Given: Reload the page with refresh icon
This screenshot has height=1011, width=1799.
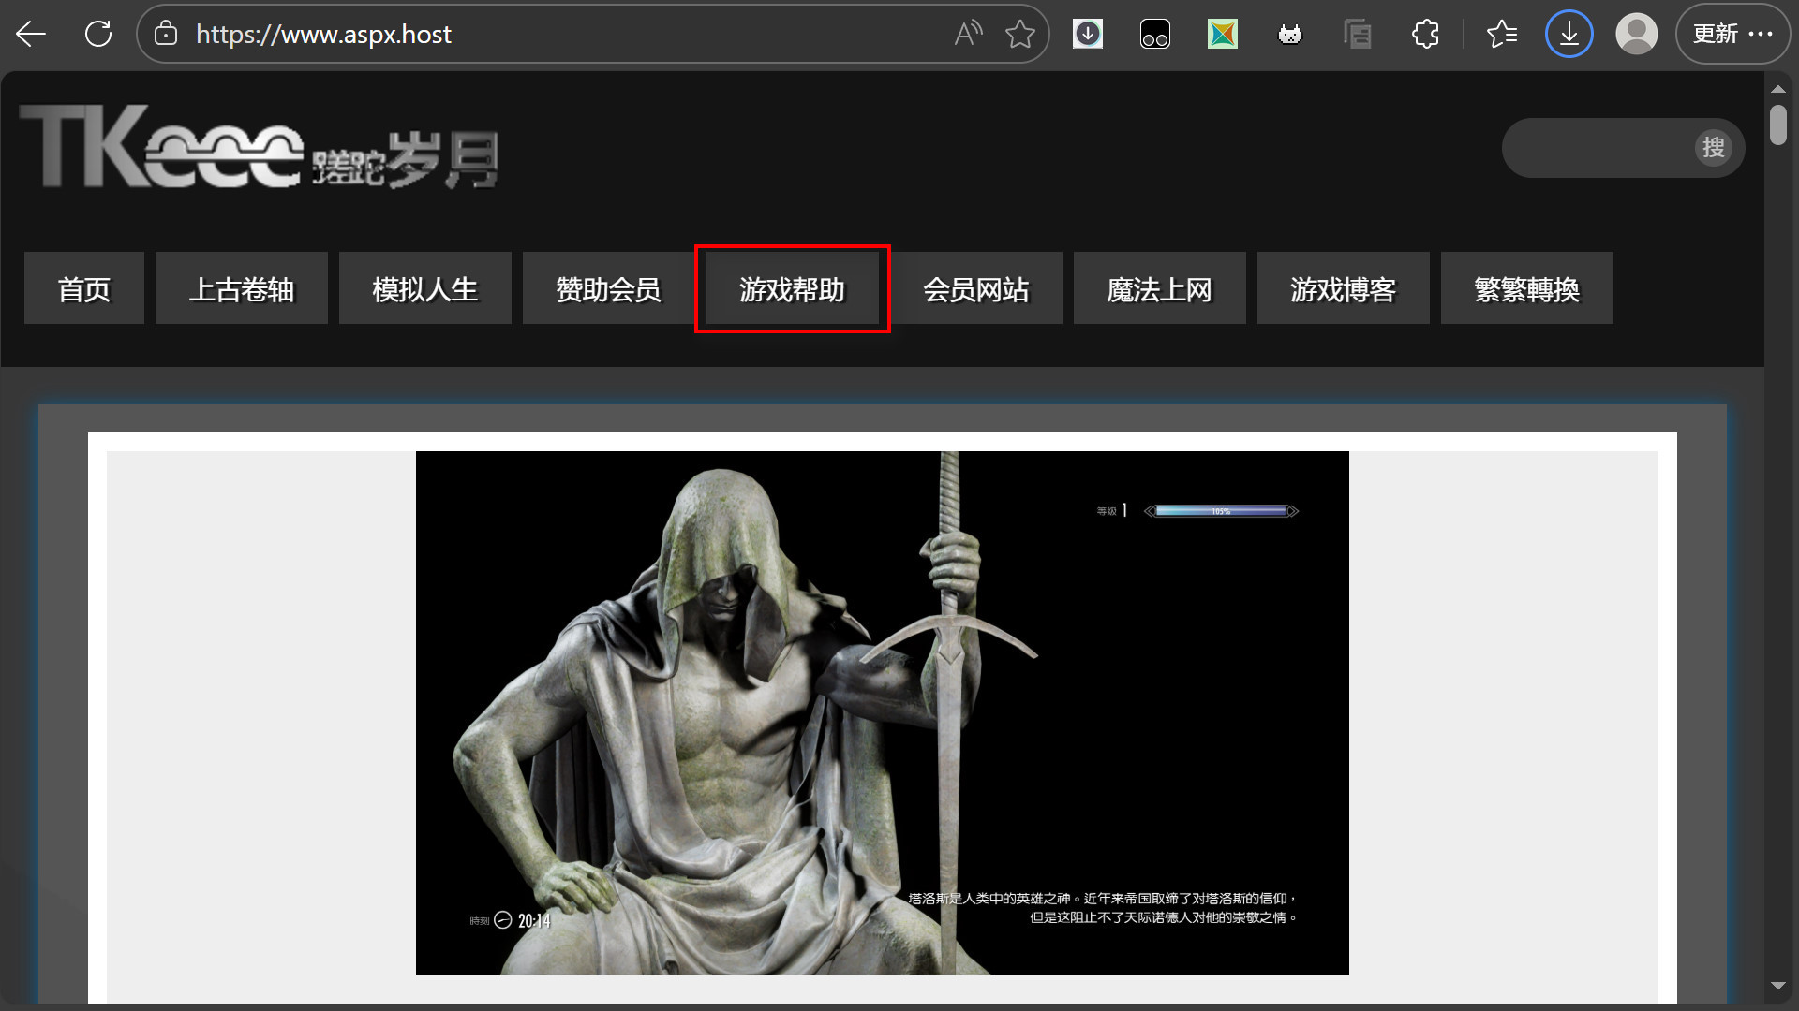Looking at the screenshot, I should click(98, 35).
